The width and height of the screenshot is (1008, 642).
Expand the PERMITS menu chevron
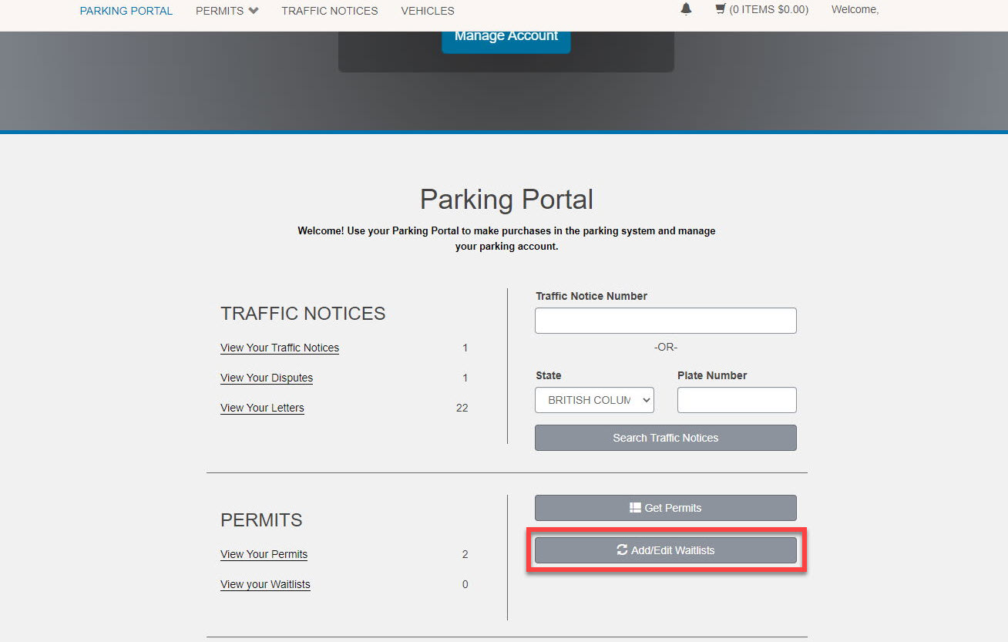[x=254, y=11]
